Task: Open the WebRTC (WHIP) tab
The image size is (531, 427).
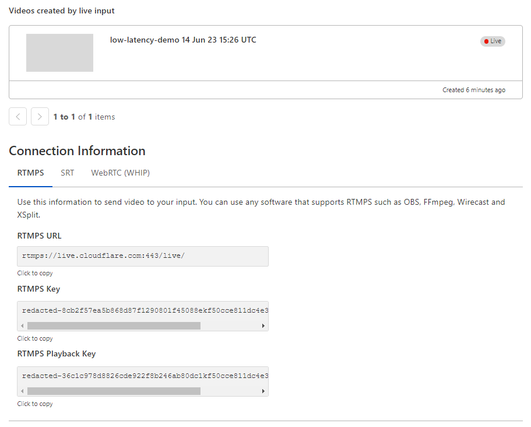Action: point(120,173)
